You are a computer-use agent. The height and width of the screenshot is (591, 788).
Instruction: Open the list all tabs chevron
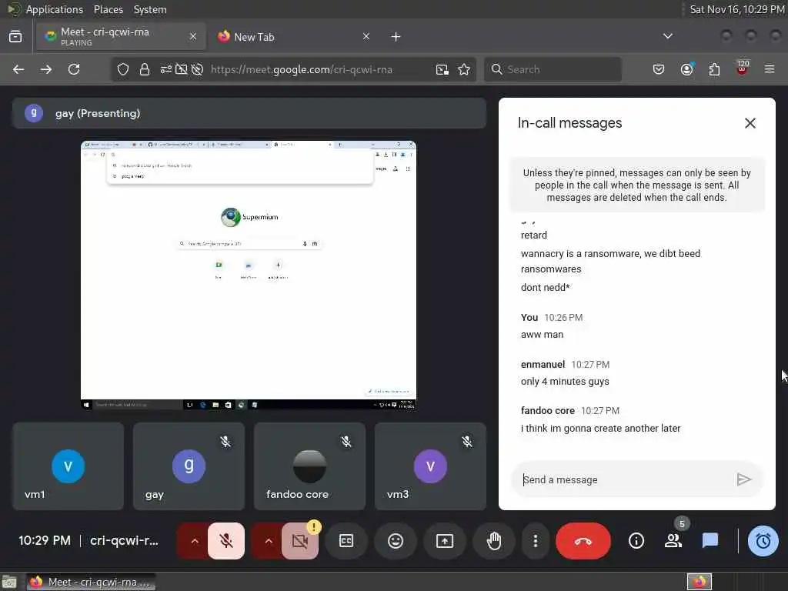pos(668,36)
